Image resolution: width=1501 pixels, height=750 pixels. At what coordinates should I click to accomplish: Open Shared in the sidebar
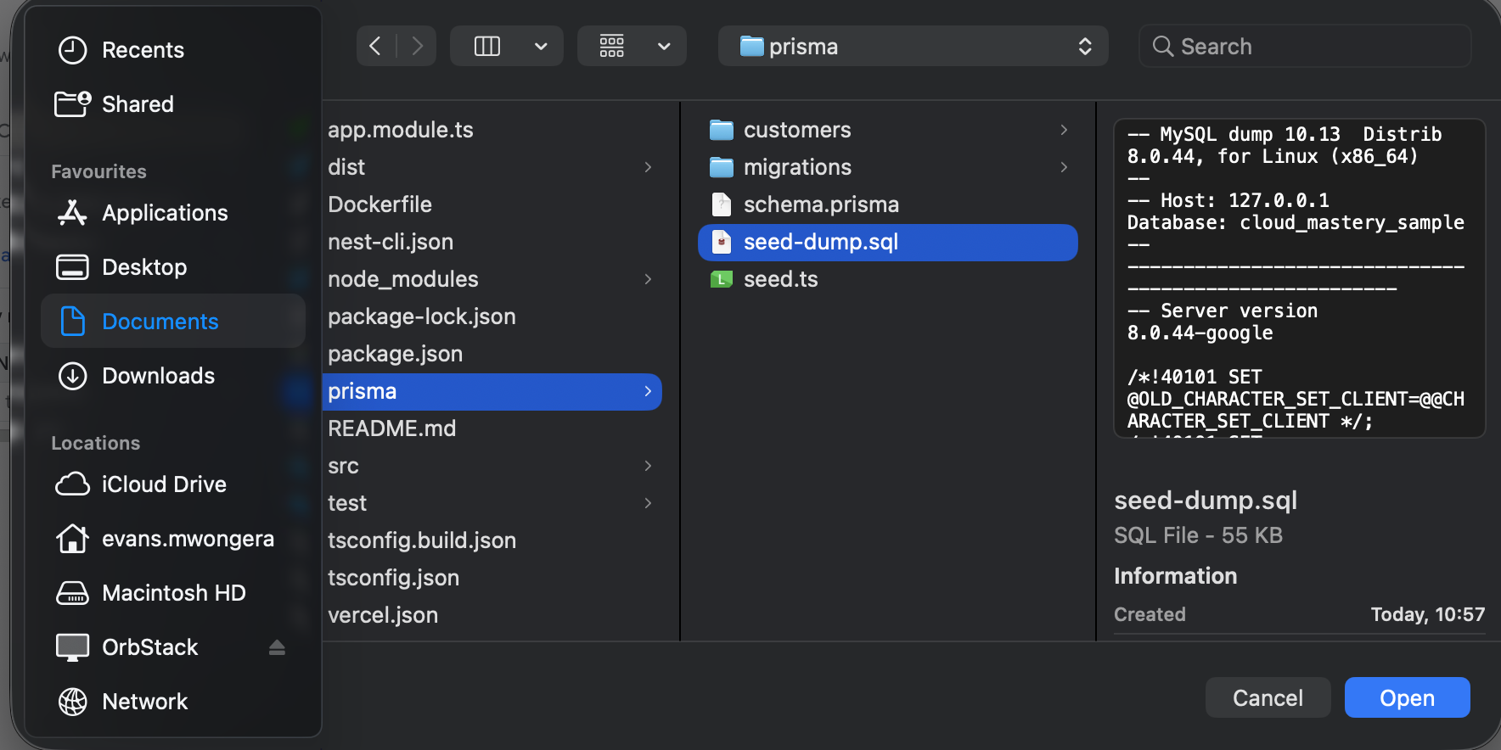(x=138, y=104)
